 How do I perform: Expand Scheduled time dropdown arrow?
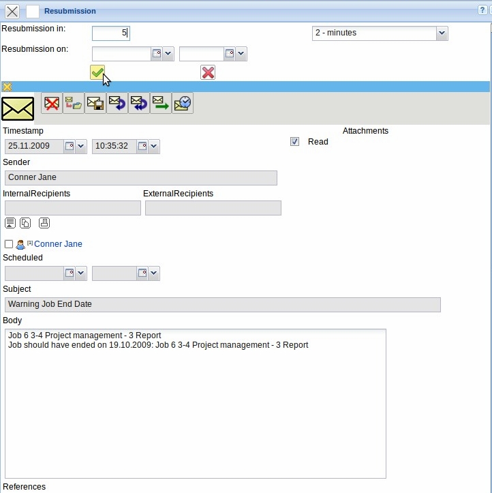tap(153, 273)
